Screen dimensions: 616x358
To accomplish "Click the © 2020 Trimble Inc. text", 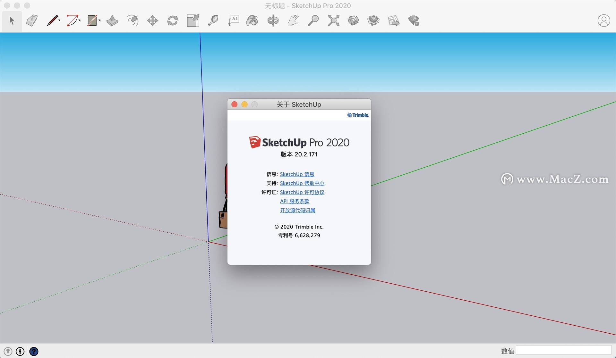I will [299, 227].
